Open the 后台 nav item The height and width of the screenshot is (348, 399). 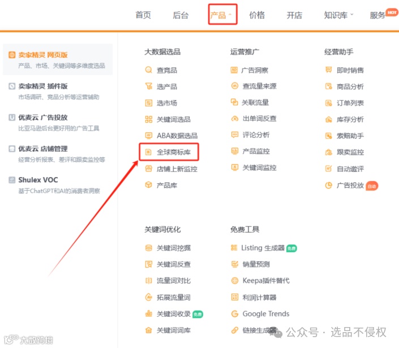(181, 15)
